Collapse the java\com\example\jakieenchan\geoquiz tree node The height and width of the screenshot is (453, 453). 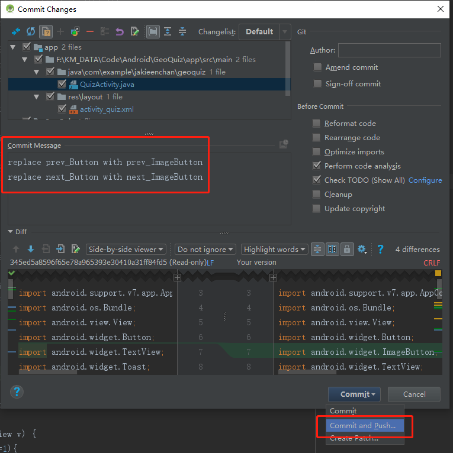pyautogui.click(x=37, y=72)
